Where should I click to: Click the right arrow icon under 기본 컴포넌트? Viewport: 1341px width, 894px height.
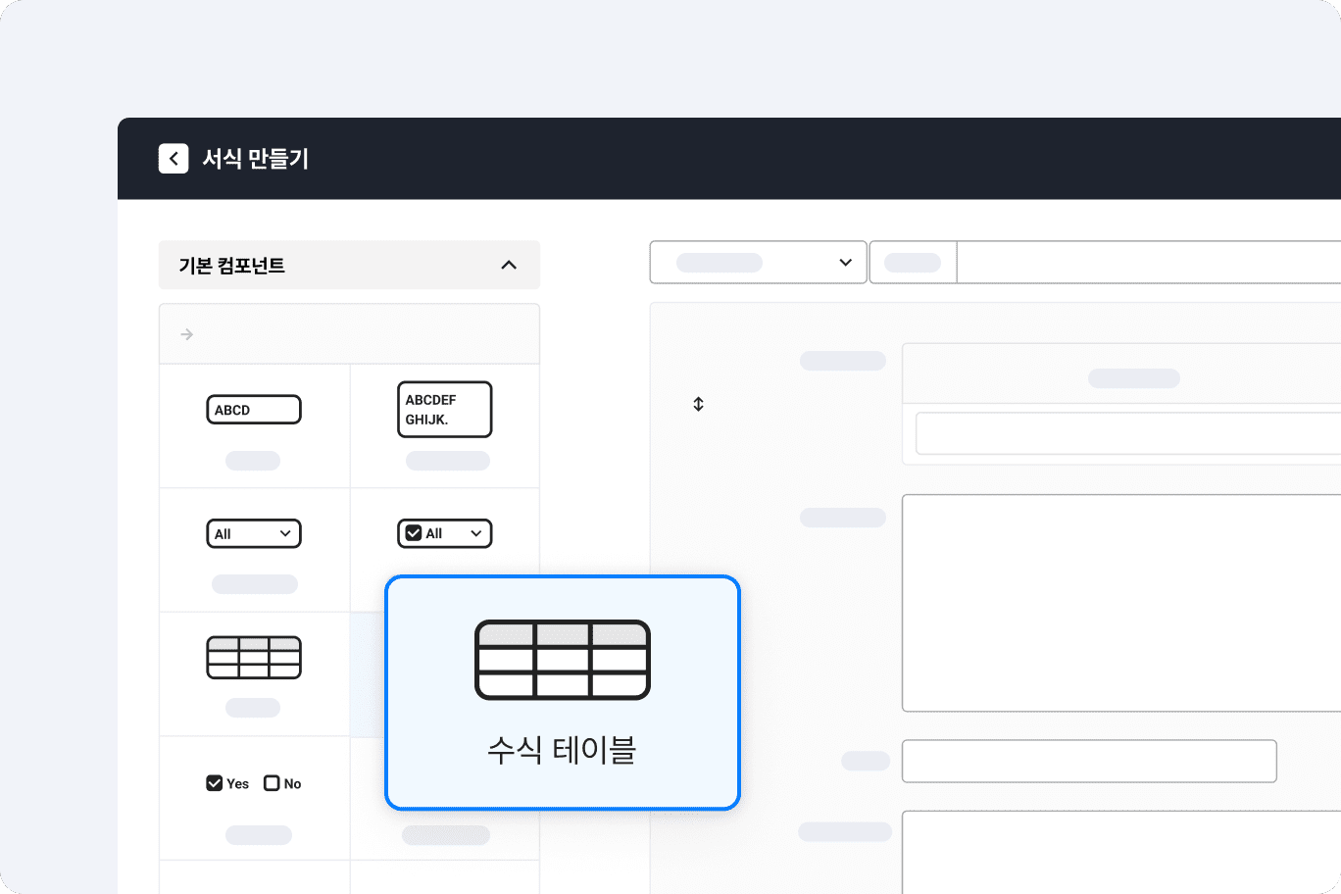[187, 335]
